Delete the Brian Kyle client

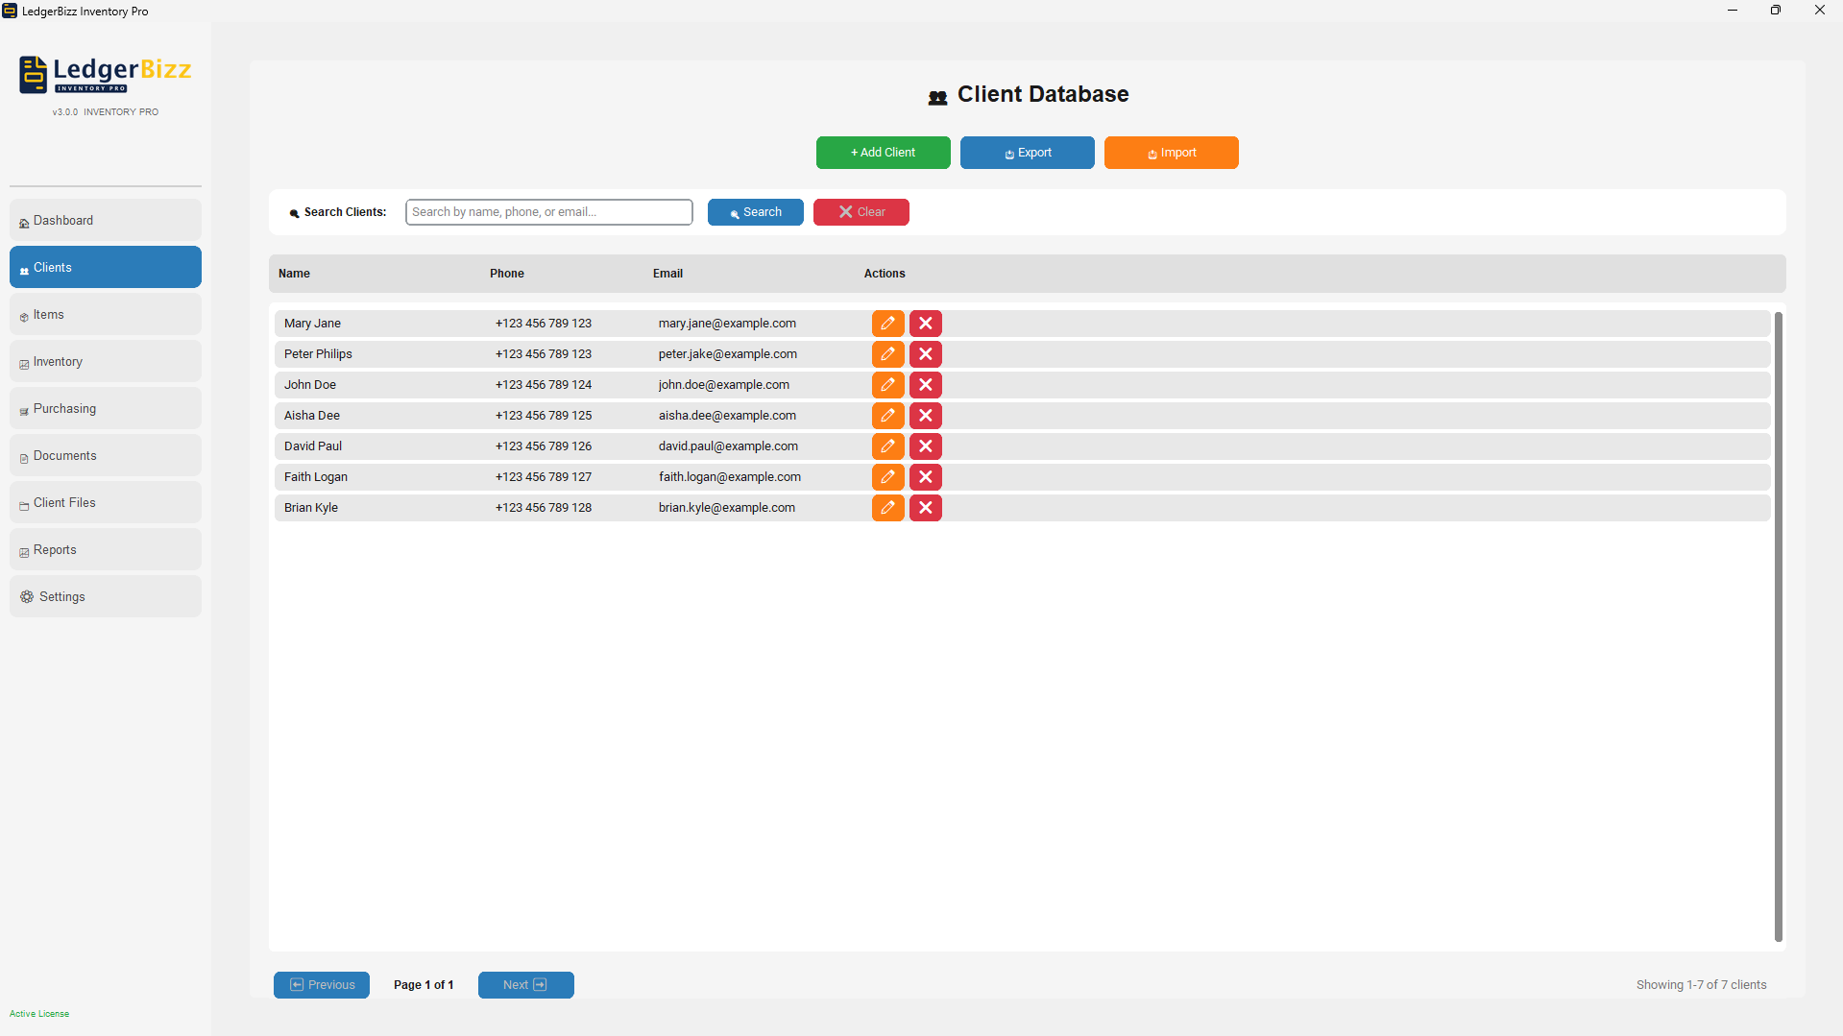[x=925, y=508]
